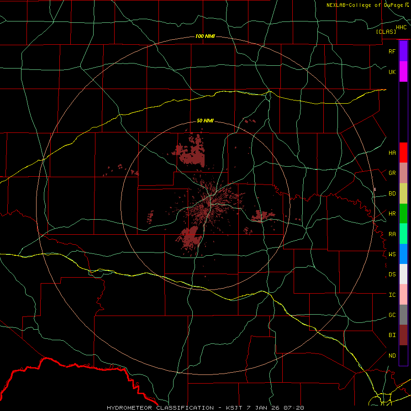Click the ND black legend swatch
Image resolution: width=411 pixels, height=411 pixels.
tap(403, 355)
